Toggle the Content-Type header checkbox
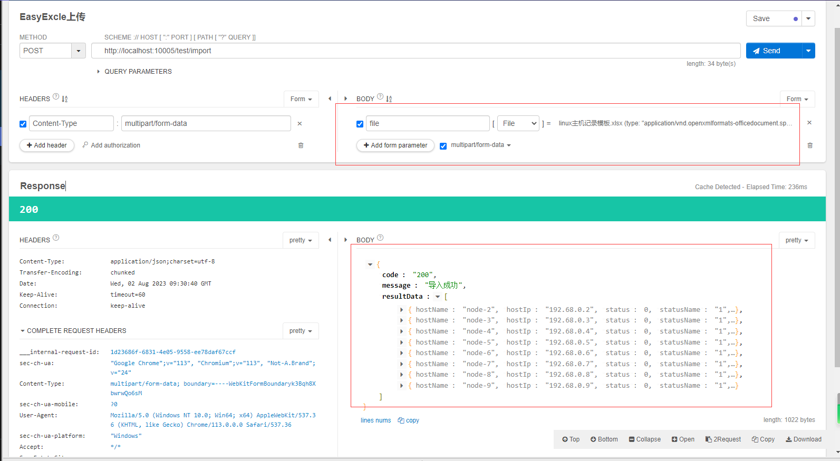The height and width of the screenshot is (461, 840). [23, 124]
